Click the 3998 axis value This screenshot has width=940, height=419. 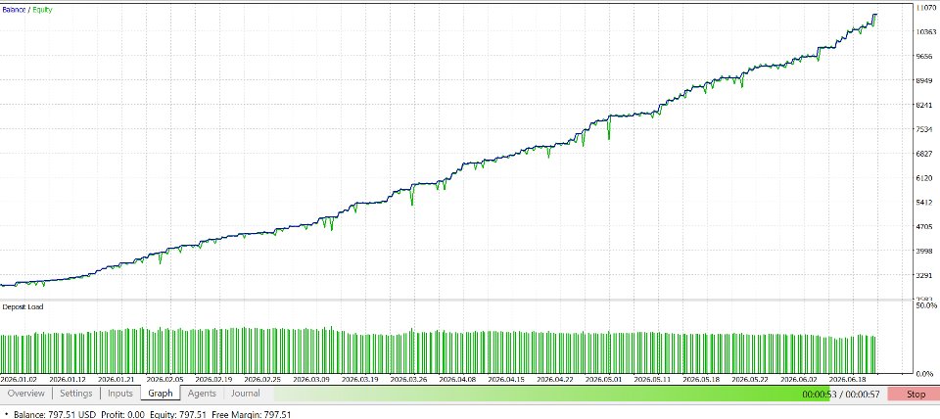coord(925,252)
